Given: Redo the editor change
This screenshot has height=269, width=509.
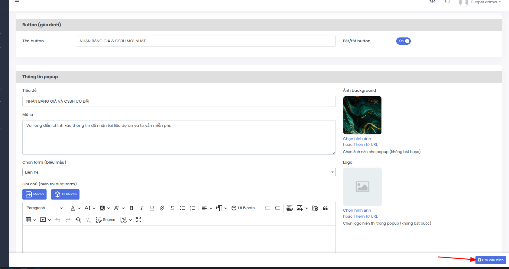Looking at the screenshot, I should [68, 220].
